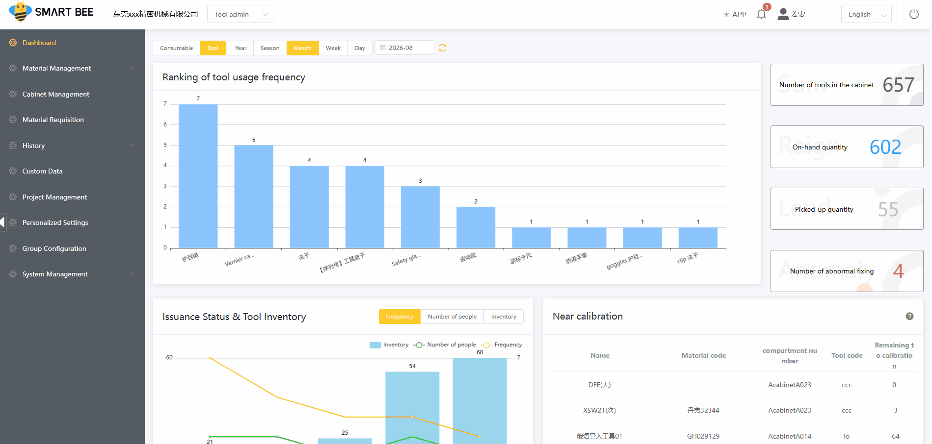
Task: Click the notification bell icon
Action: 761,14
